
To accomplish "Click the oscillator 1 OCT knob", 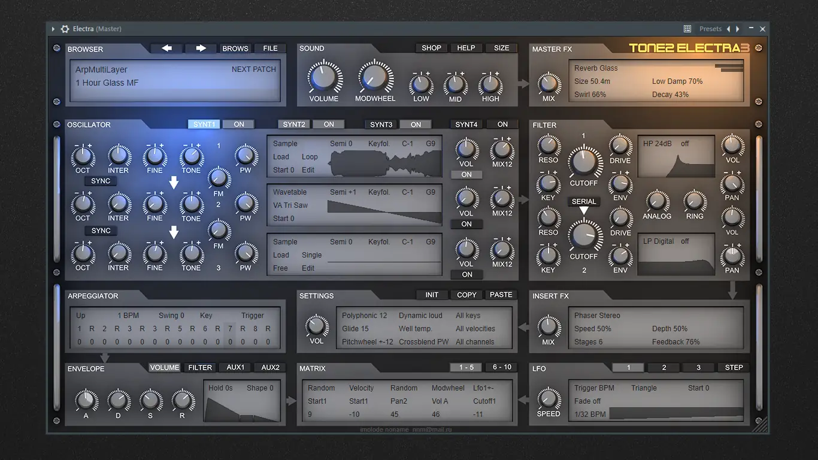I will [83, 156].
